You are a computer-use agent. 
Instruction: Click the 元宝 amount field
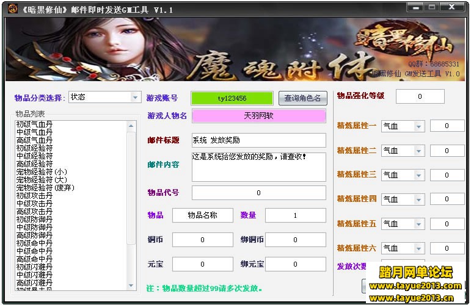(x=202, y=264)
